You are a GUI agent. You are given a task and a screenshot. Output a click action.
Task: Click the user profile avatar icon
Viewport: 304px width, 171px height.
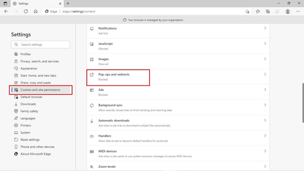[288, 11]
